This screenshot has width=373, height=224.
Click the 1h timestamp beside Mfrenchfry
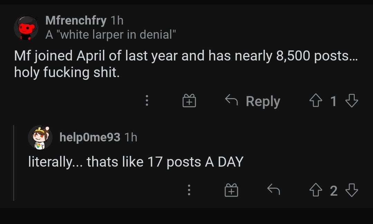point(117,20)
